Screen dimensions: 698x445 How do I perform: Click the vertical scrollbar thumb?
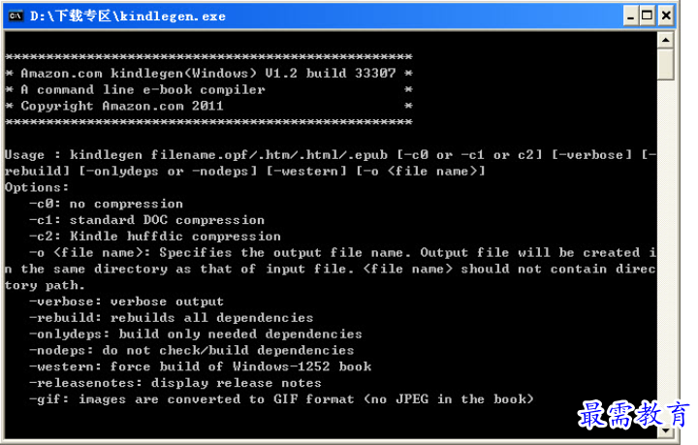tap(665, 65)
